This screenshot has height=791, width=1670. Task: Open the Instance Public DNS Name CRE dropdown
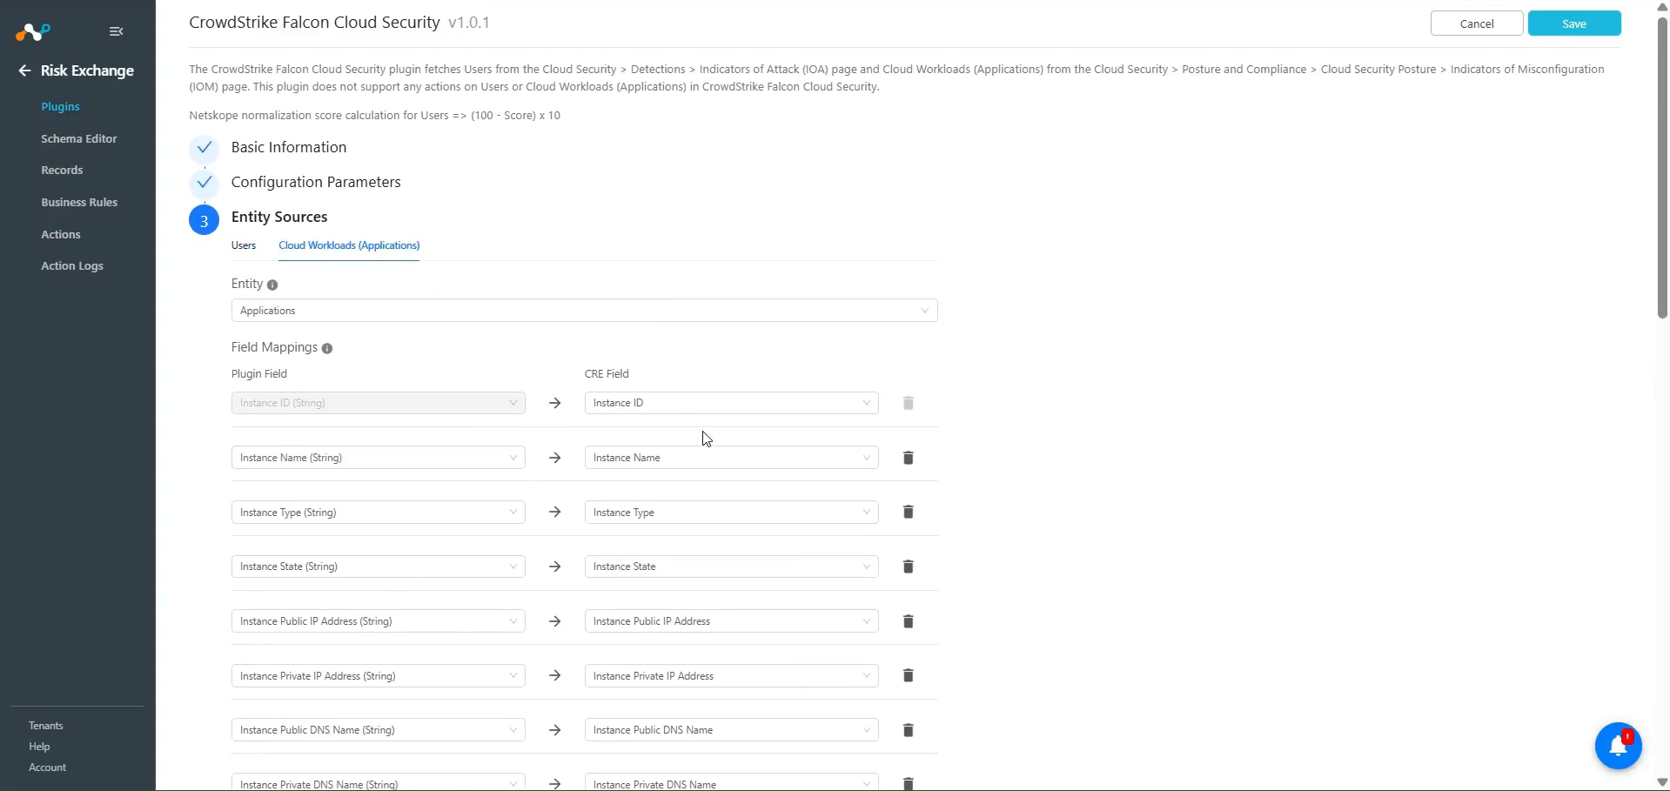(731, 730)
